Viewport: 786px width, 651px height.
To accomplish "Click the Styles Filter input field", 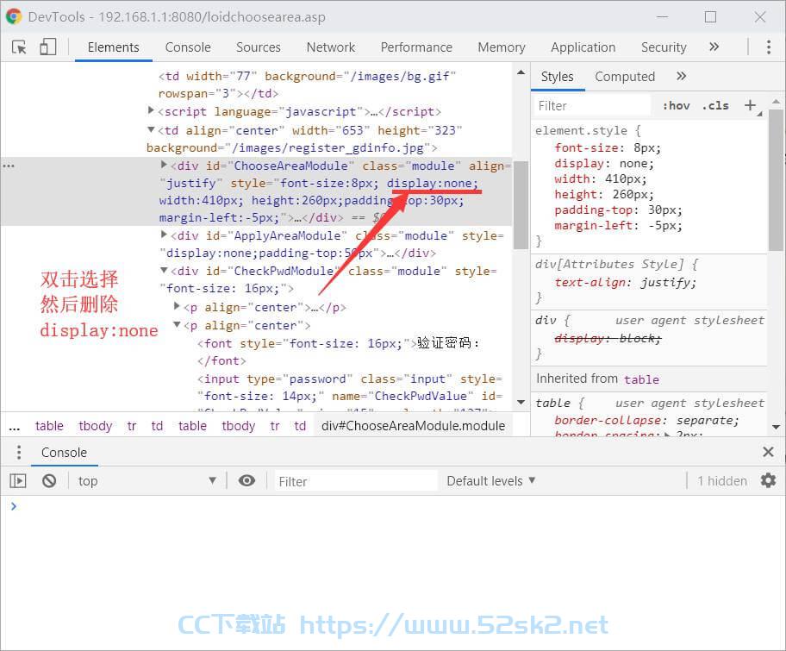I will click(x=591, y=106).
